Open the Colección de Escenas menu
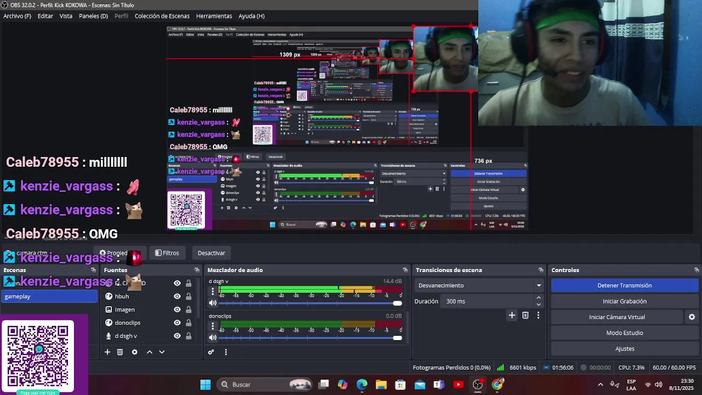 (x=162, y=16)
